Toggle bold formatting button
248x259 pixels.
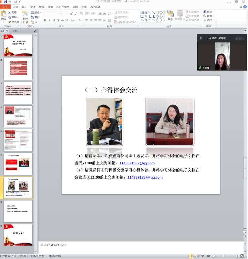pos(45,20)
